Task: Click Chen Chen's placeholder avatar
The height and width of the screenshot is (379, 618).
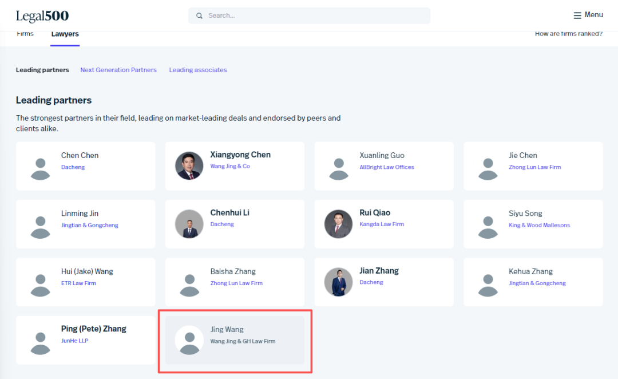Action: [x=40, y=169]
